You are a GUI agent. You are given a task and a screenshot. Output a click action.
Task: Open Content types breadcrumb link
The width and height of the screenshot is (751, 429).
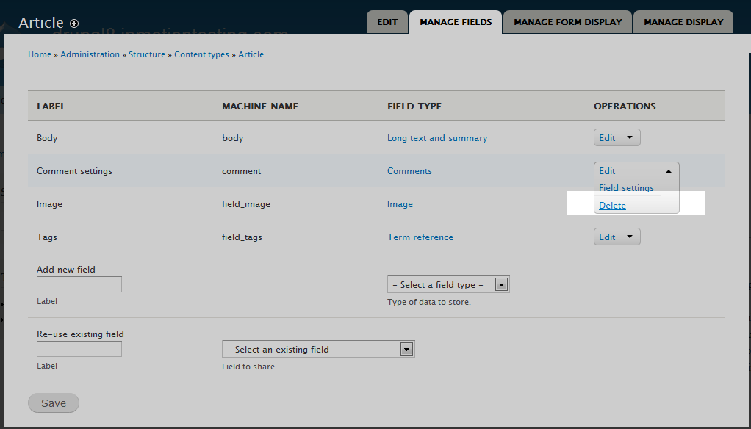(201, 54)
